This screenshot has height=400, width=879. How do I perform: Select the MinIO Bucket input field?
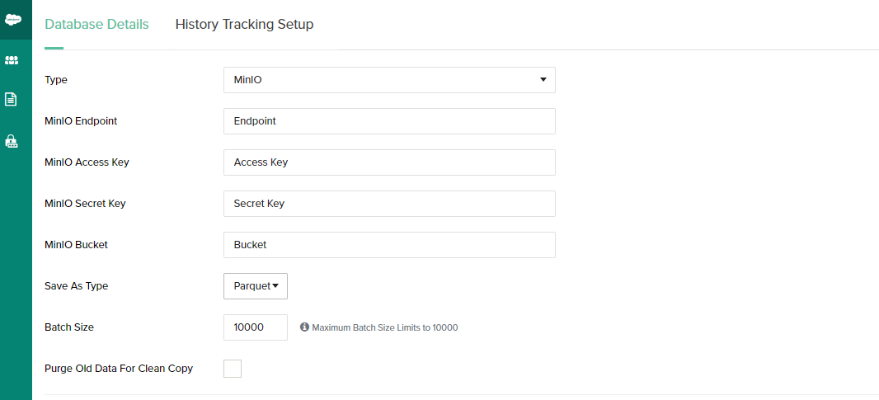click(x=389, y=245)
